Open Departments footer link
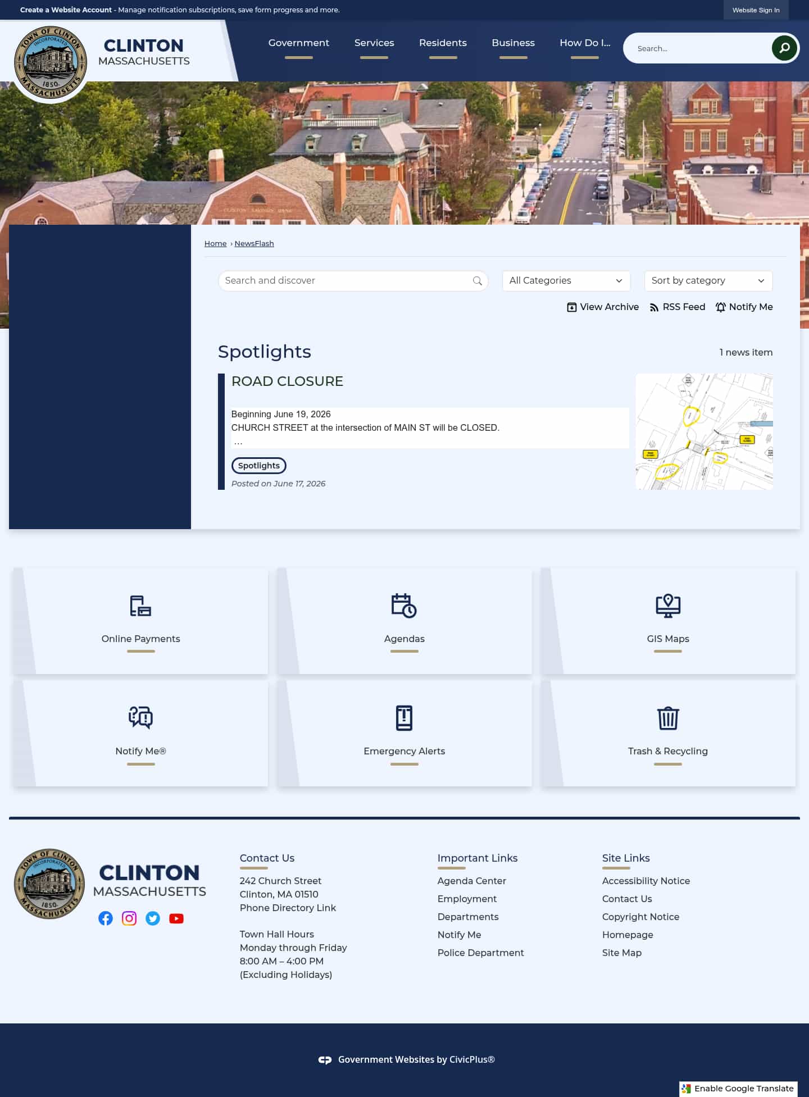Screen dimensions: 809x1097 click(468, 917)
